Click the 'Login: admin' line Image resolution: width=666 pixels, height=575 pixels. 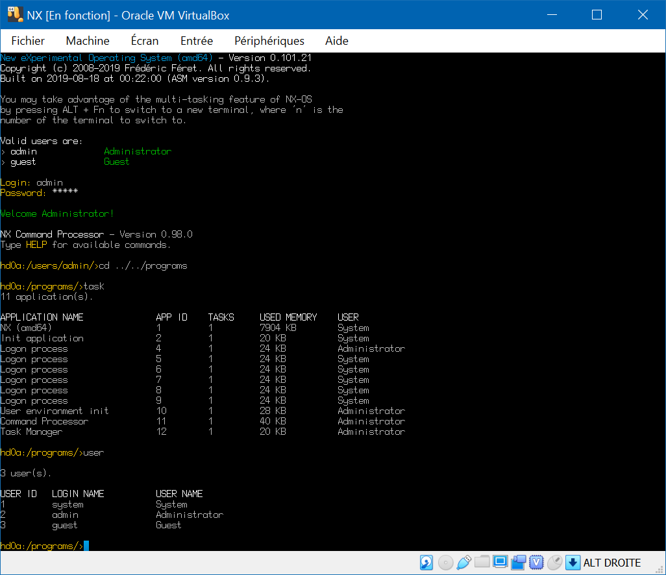(31, 182)
